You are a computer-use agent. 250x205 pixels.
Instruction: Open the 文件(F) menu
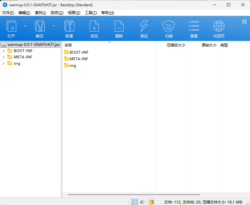click(8, 13)
